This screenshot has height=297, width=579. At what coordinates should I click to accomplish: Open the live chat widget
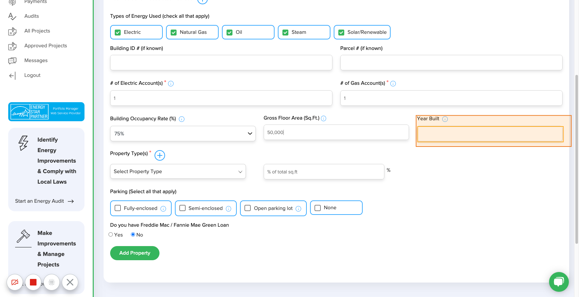click(559, 282)
